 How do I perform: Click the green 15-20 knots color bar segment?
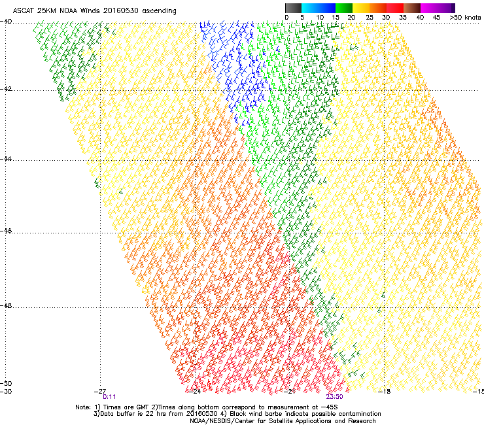coord(344,8)
